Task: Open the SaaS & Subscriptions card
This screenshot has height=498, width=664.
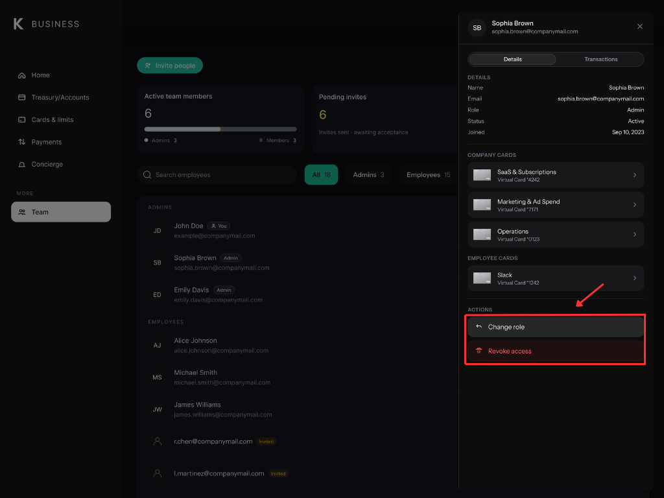Action: click(x=556, y=175)
